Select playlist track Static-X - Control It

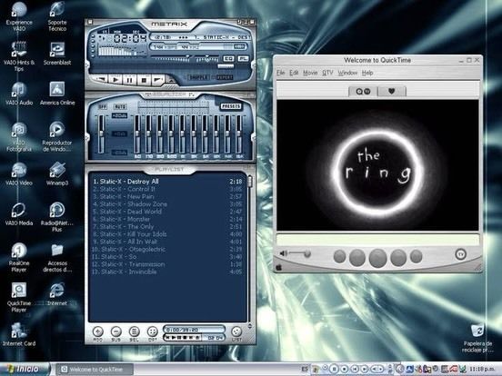point(167,189)
